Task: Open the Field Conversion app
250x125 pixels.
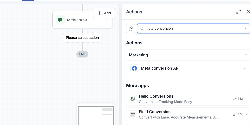Action: click(188, 114)
